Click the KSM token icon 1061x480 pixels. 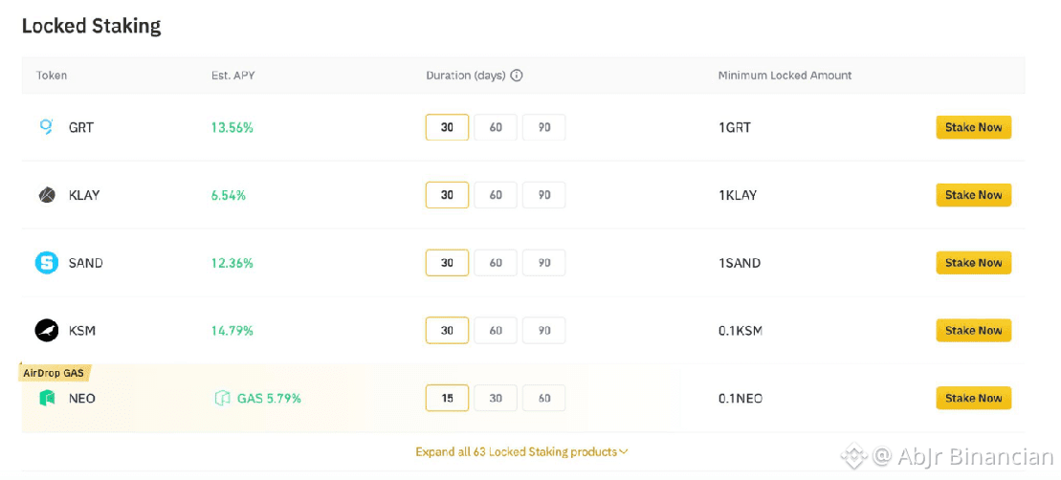[47, 331]
